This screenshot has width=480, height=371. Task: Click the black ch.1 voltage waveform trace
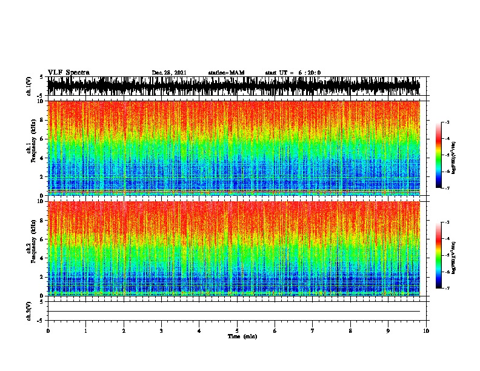pos(233,86)
